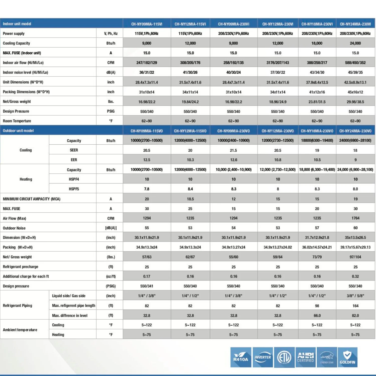The width and height of the screenshot is (376, 376).
Task: Select the Ambient temperature row label
Action: 20,330
